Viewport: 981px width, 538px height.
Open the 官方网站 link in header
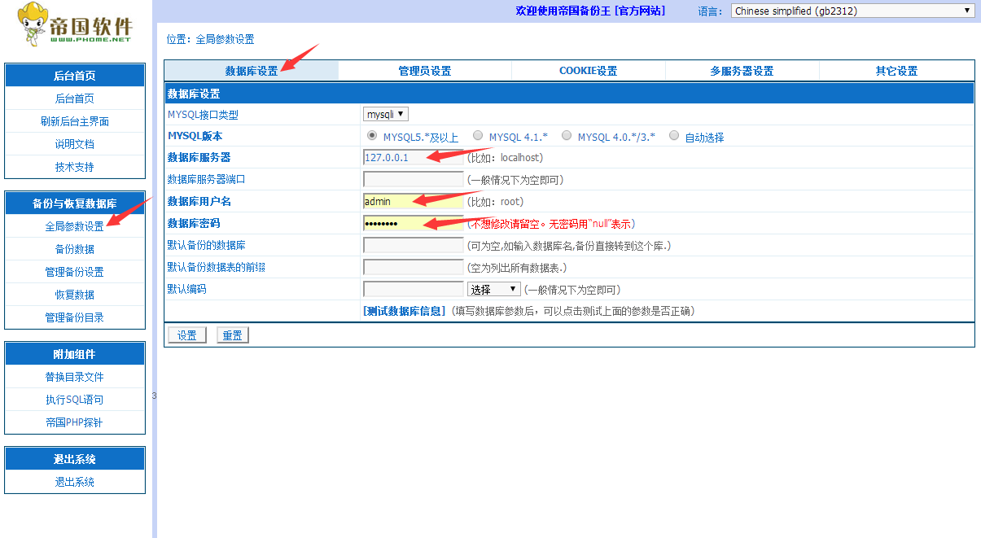pos(641,11)
